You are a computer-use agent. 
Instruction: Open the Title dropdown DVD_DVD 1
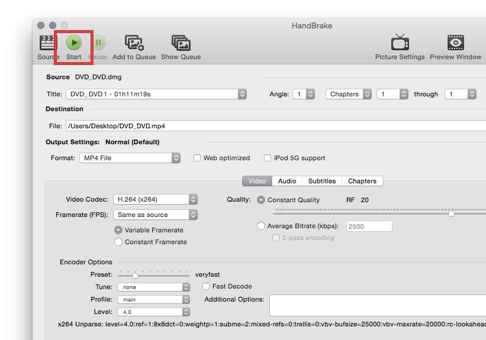156,94
